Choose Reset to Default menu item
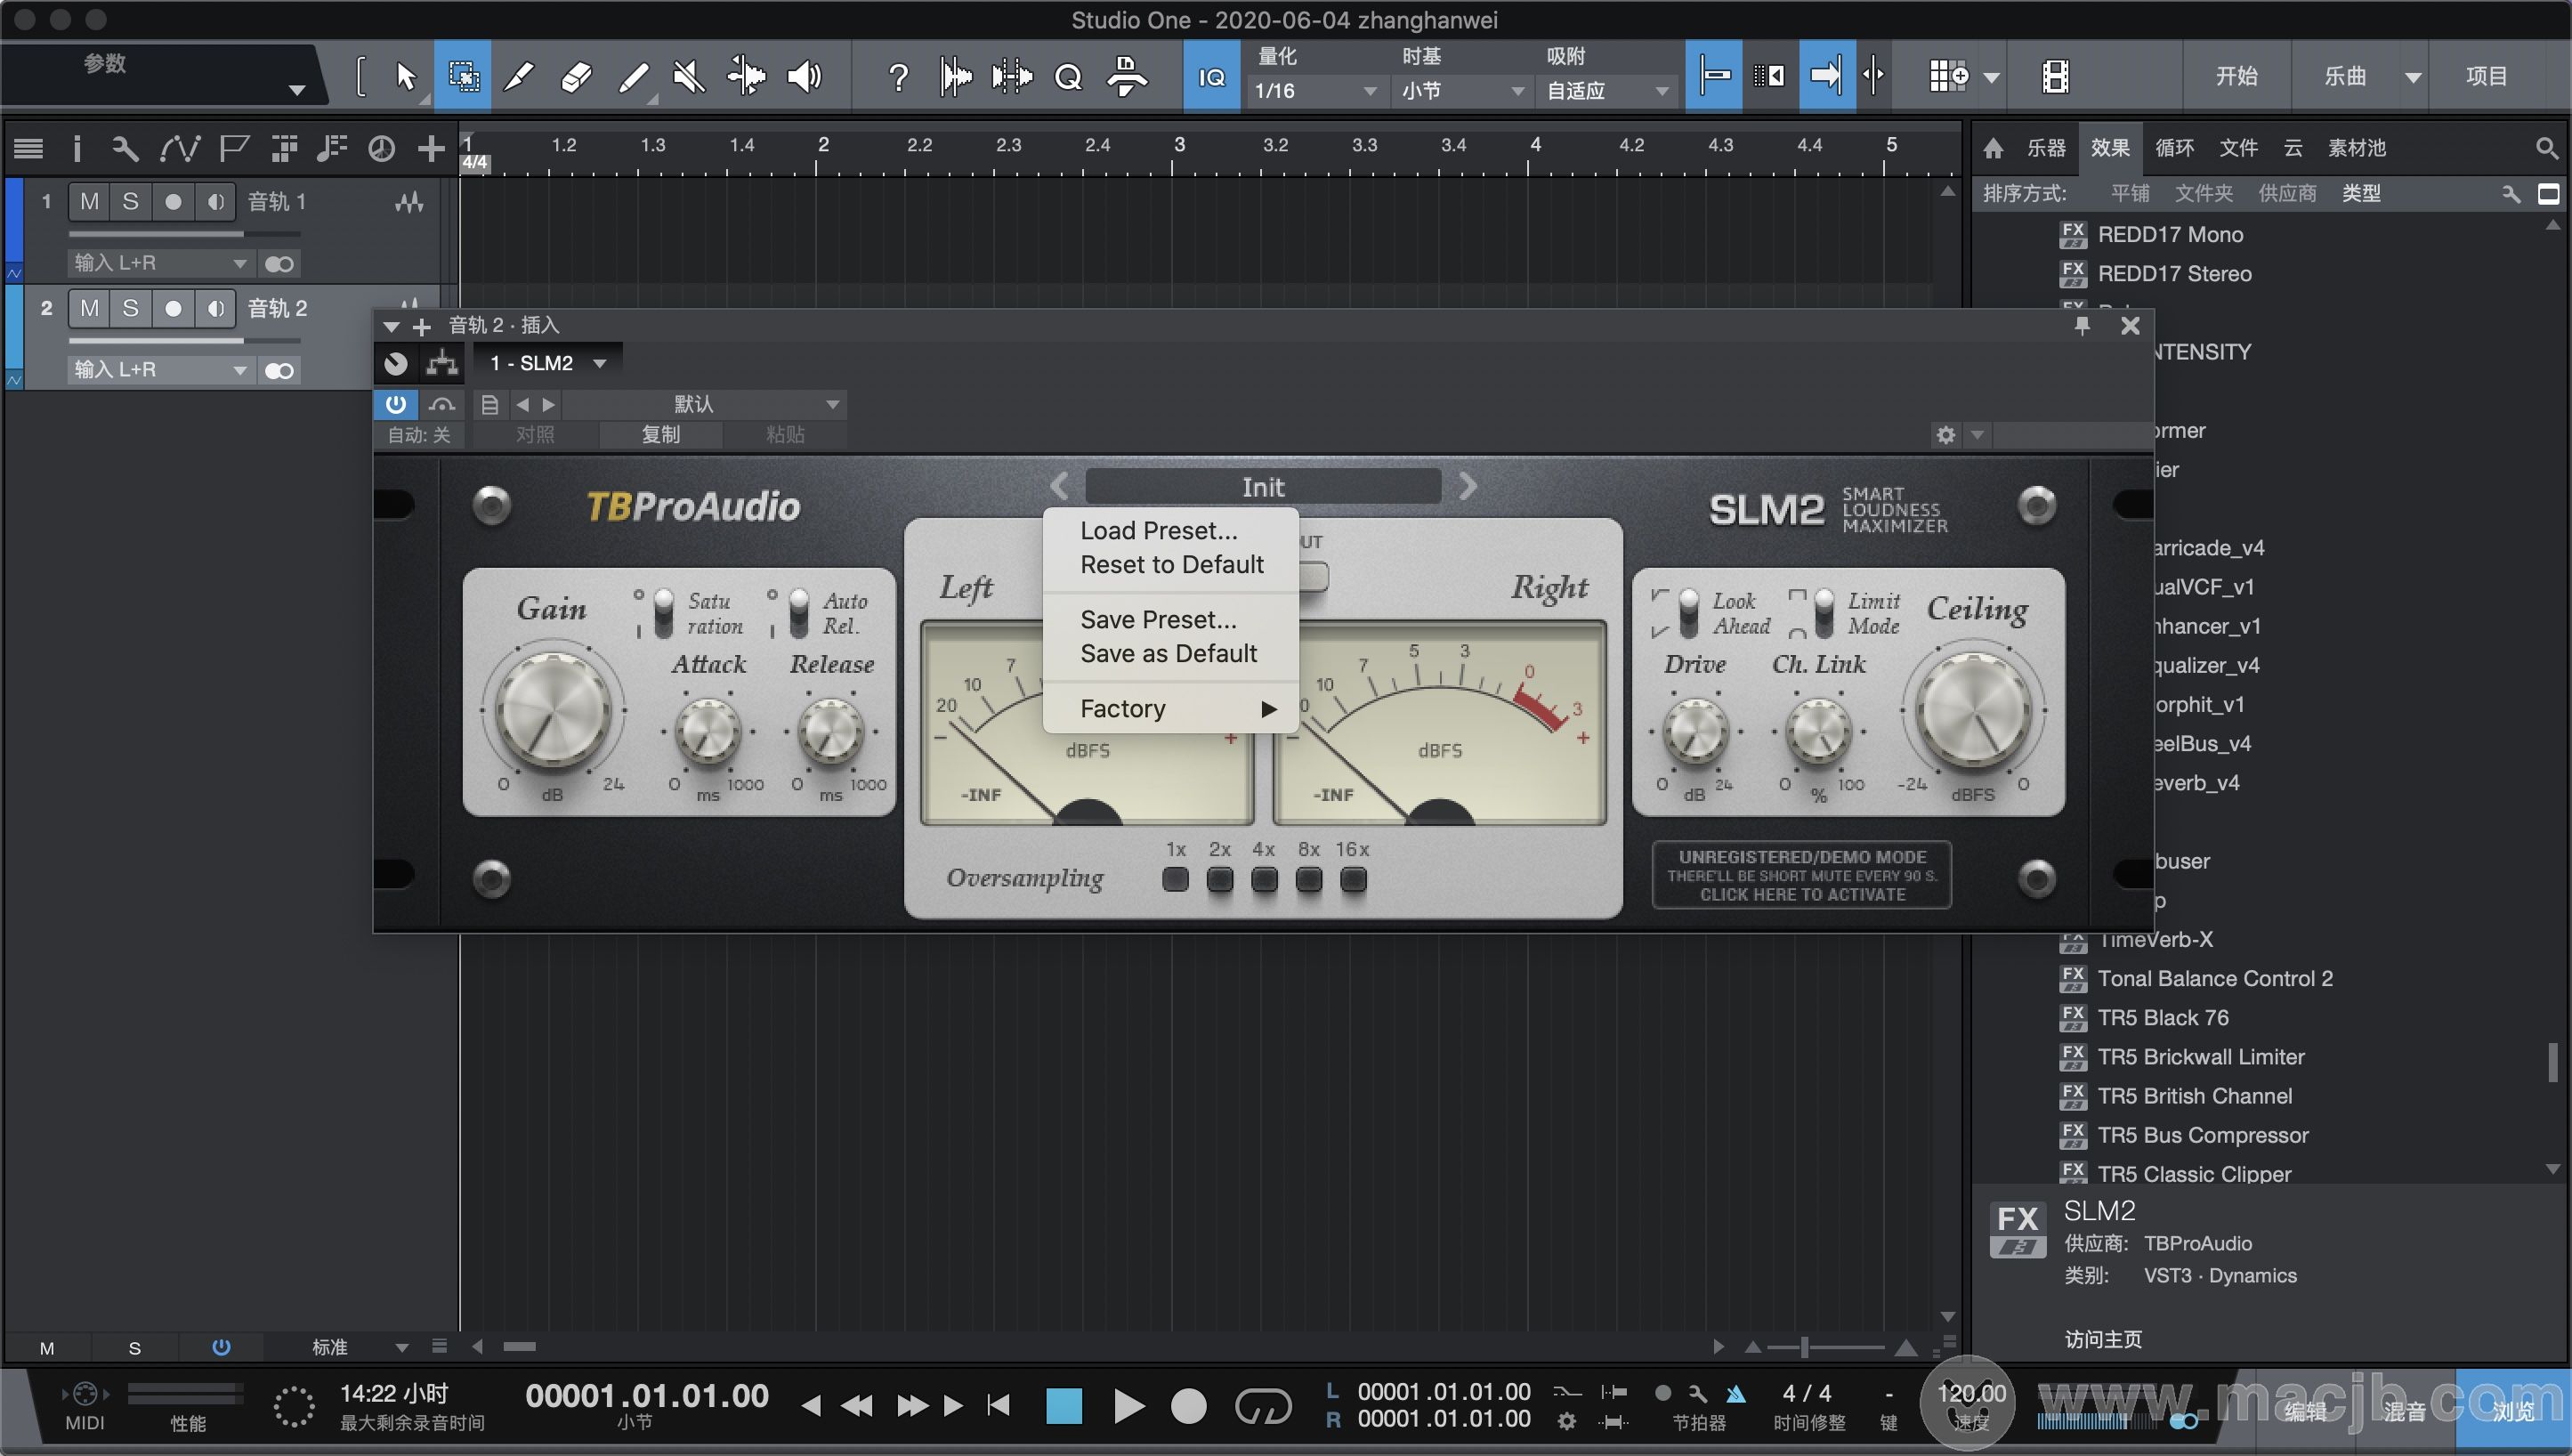This screenshot has width=2572, height=1456. point(1171,565)
